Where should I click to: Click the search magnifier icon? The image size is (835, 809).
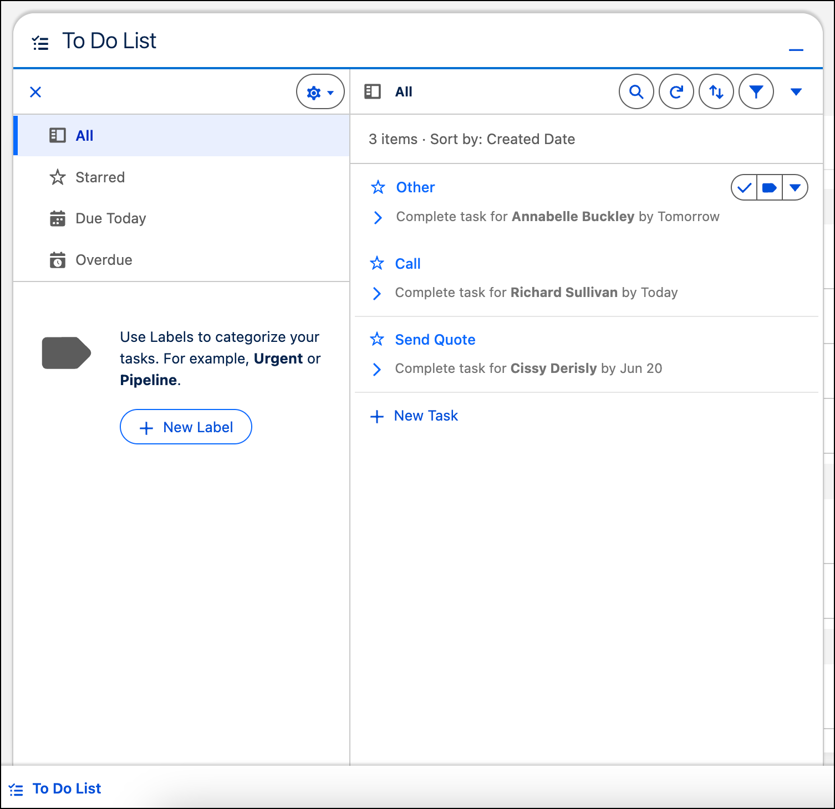coord(637,92)
